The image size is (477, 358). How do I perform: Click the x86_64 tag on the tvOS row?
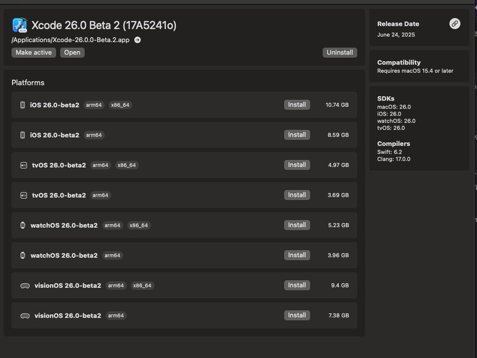127,165
